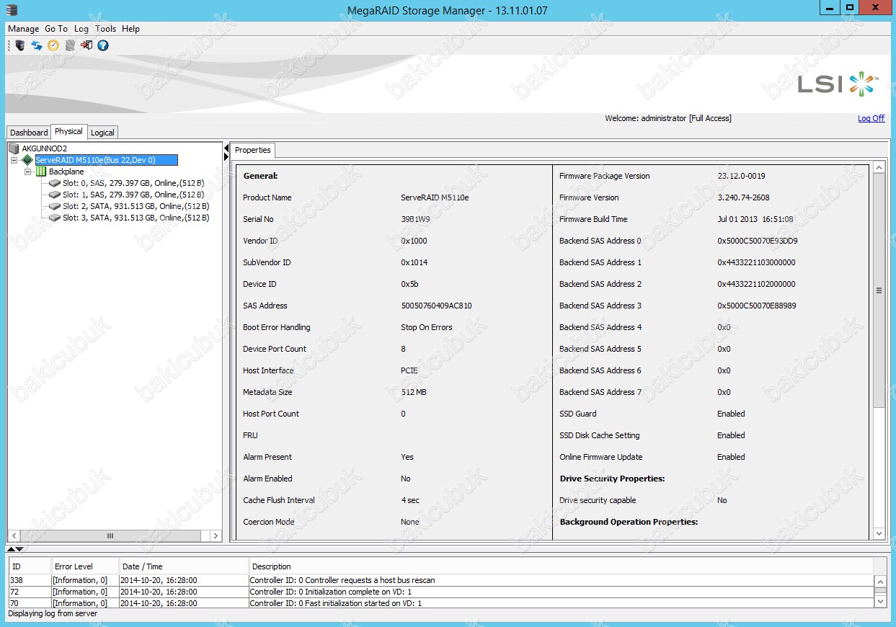
Task: Select log row with ID 338
Action: pos(440,580)
